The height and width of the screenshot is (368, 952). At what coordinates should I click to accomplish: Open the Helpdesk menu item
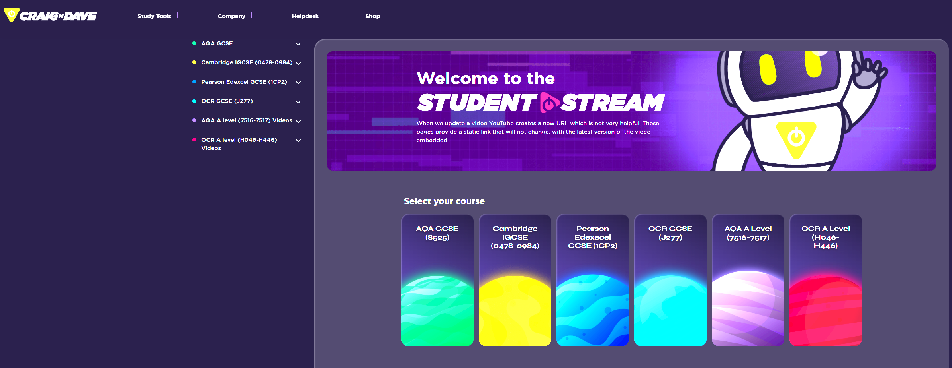click(x=305, y=16)
